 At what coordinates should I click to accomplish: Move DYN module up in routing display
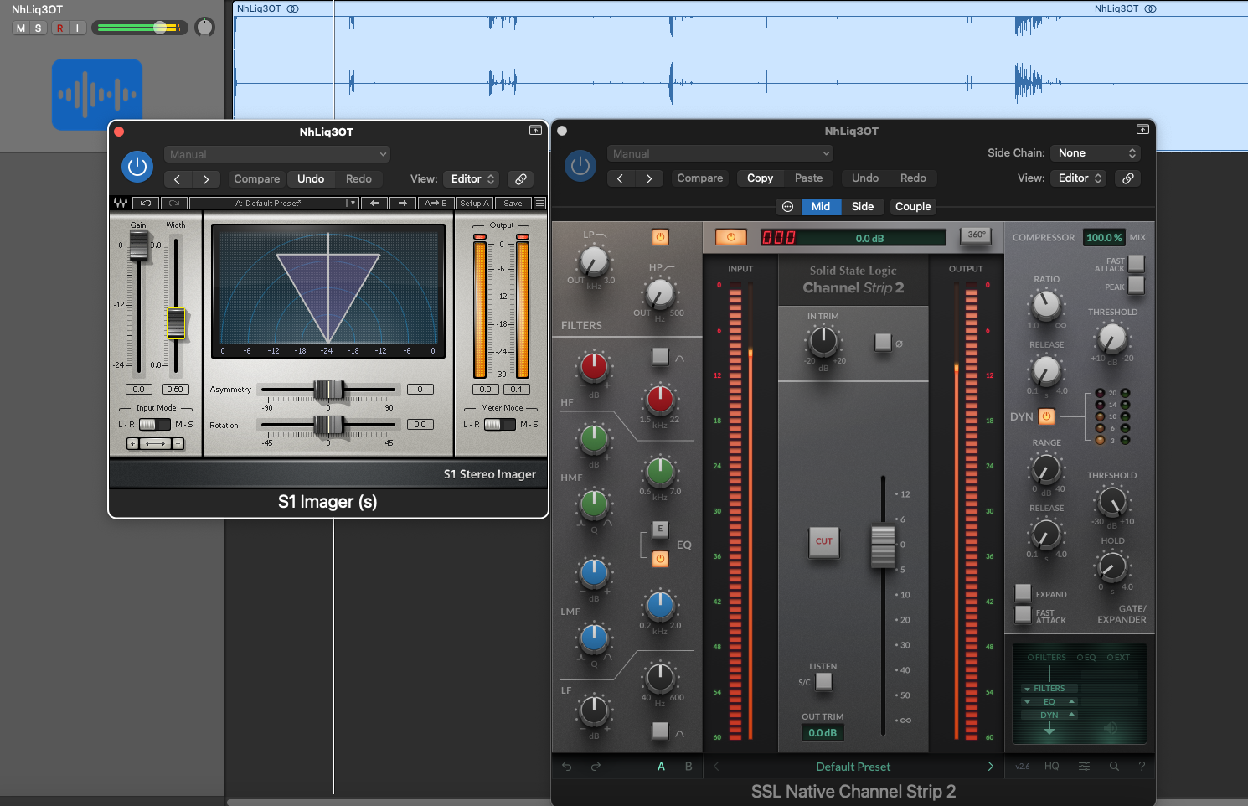1071,715
